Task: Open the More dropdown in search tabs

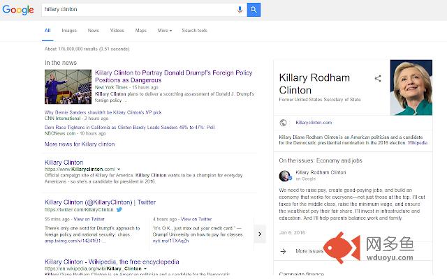Action: click(x=165, y=31)
